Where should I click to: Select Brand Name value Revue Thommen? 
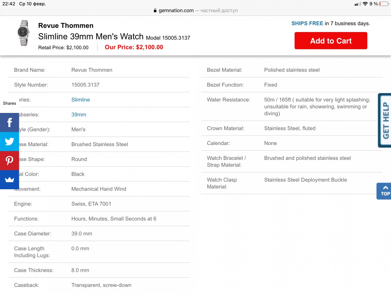tap(92, 70)
